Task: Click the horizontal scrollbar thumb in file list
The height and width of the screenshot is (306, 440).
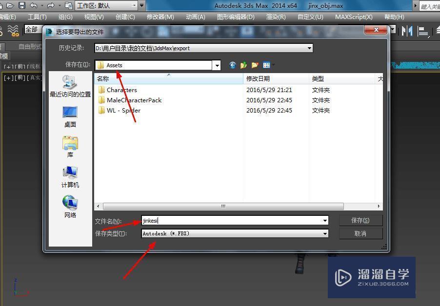Action: coord(223,206)
